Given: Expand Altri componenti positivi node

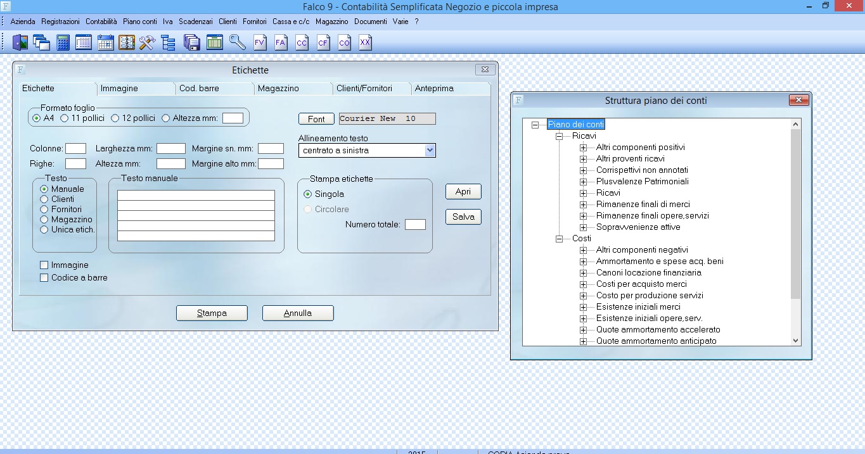Looking at the screenshot, I should [583, 148].
